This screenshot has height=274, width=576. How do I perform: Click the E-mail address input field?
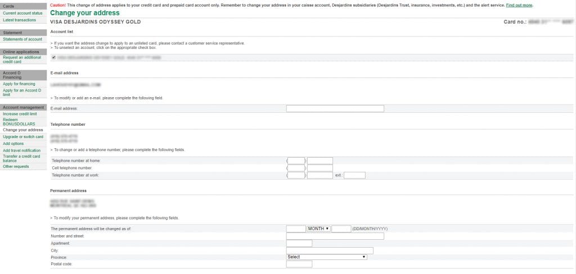[x=335, y=108]
